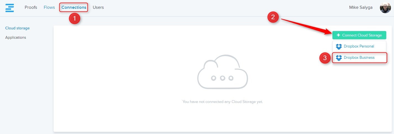
Task: Click the 'not connected any Cloud Storage' message
Action: tap(223, 102)
